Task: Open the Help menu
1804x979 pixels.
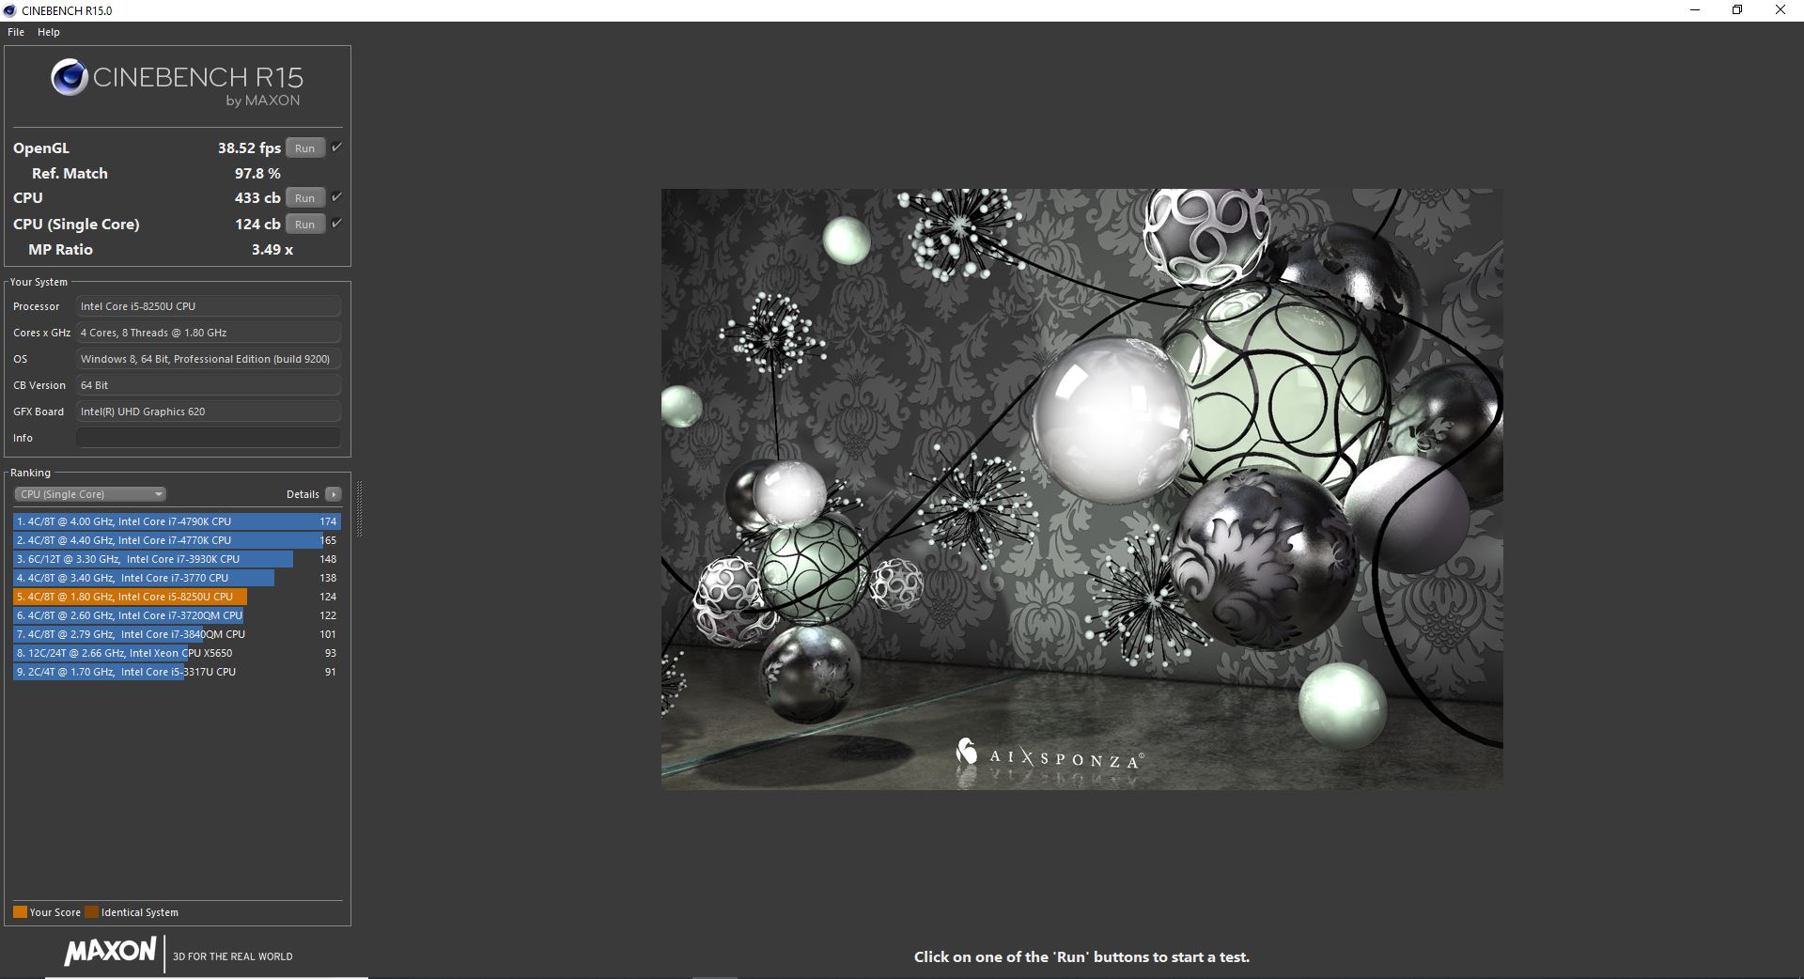Action: click(x=49, y=32)
